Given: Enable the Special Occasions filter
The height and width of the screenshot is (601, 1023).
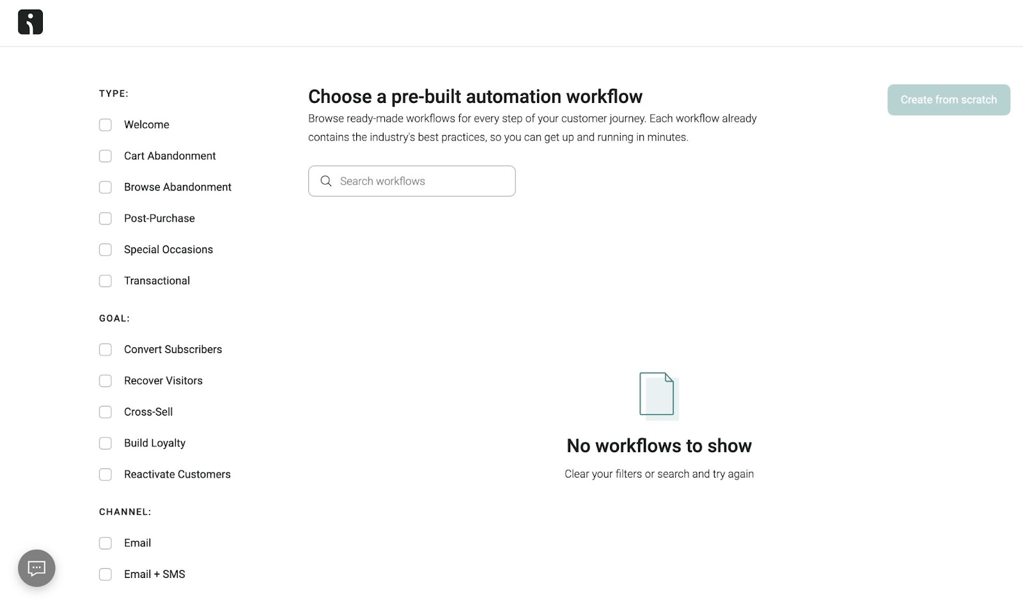Looking at the screenshot, I should 105,249.
